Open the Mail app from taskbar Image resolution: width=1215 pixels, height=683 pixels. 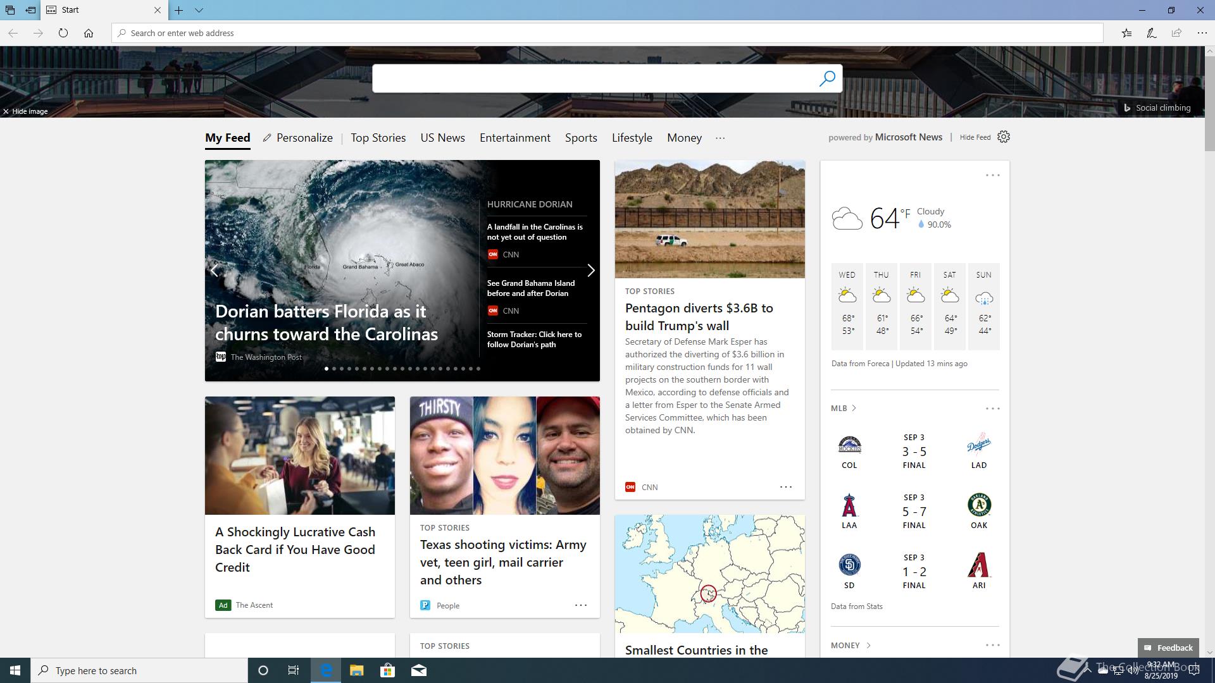[x=418, y=670]
